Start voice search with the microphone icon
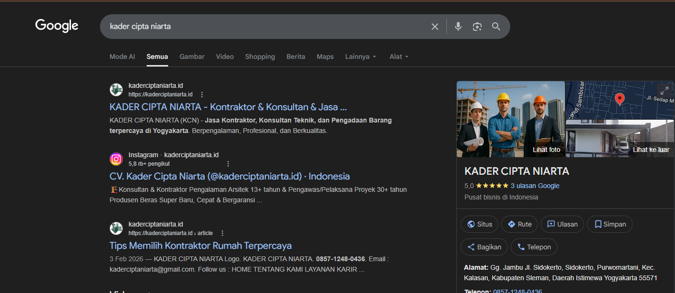675x293 pixels. coord(458,27)
